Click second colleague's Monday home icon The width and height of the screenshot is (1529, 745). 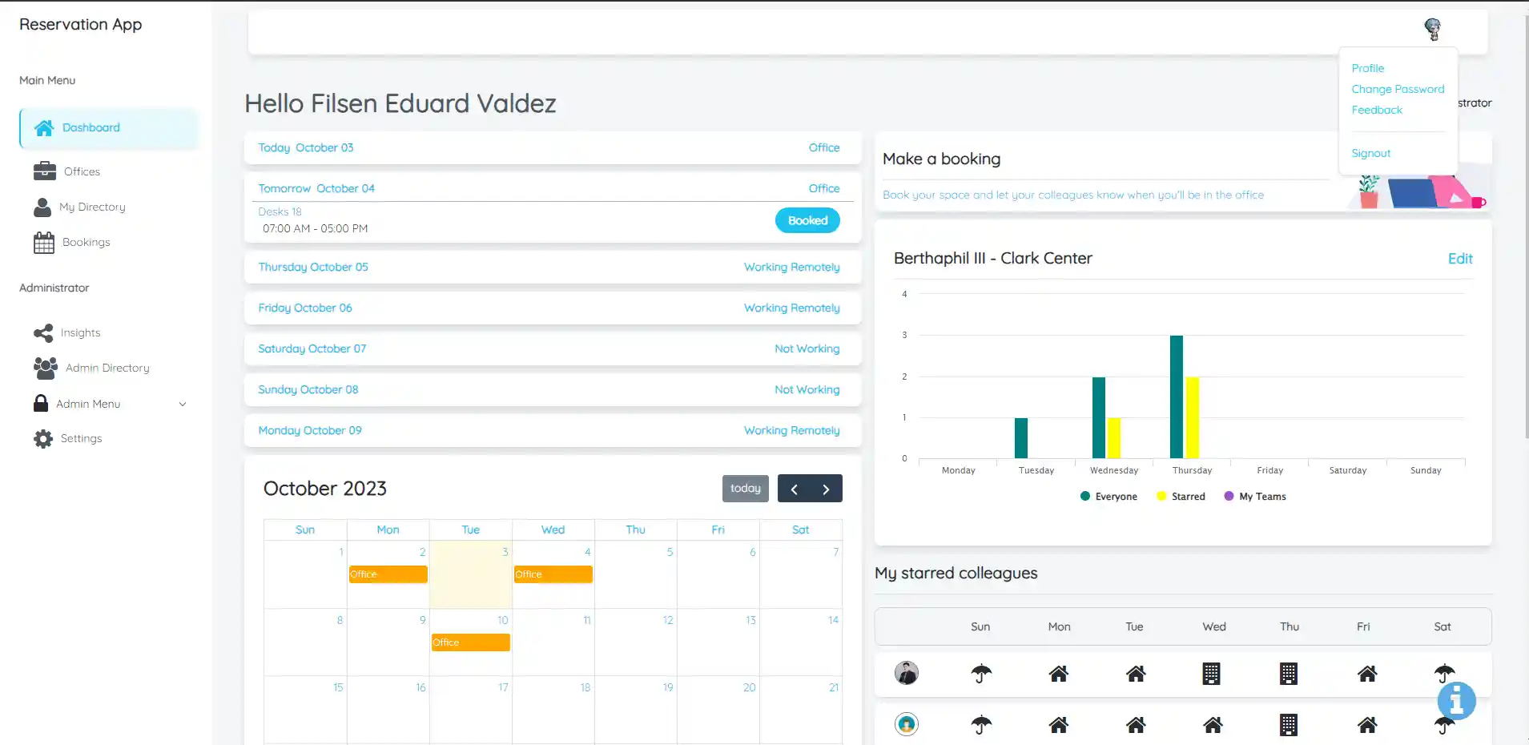(x=1059, y=725)
